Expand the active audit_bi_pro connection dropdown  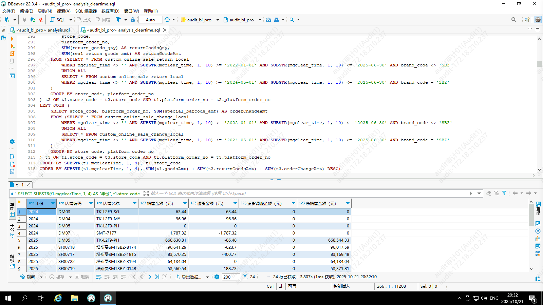pyautogui.click(x=218, y=20)
